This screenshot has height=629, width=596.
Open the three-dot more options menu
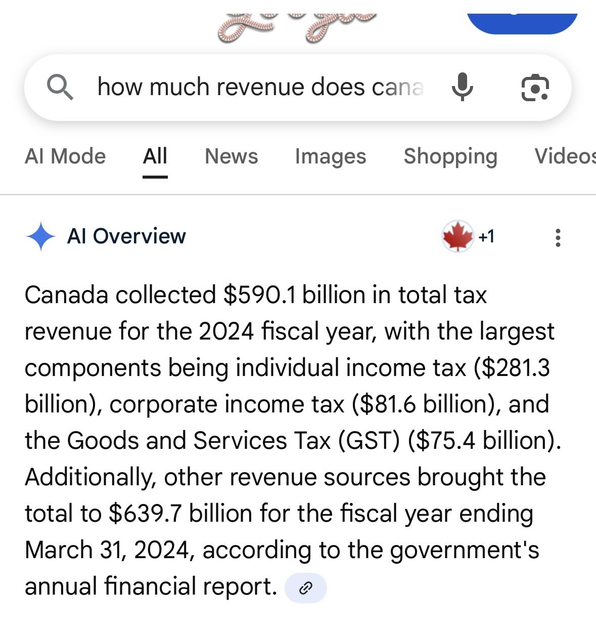coord(558,237)
